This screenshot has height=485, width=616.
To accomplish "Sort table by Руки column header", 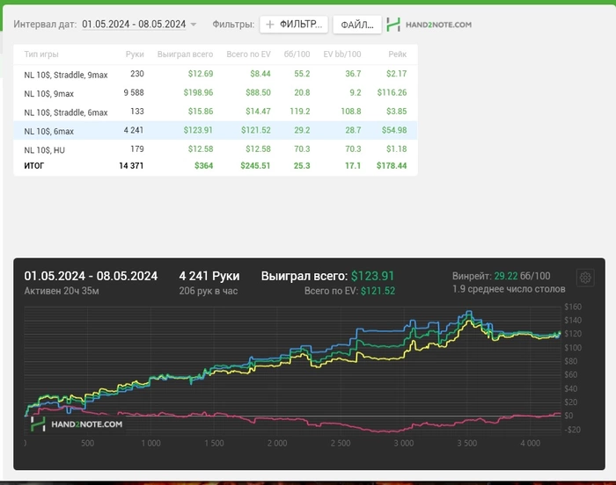I will tap(135, 54).
